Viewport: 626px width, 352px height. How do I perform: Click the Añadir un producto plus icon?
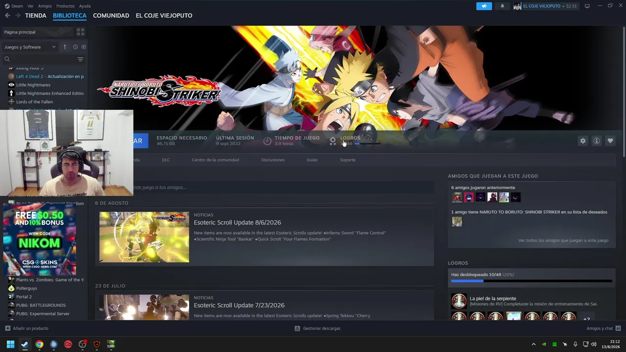pos(7,329)
